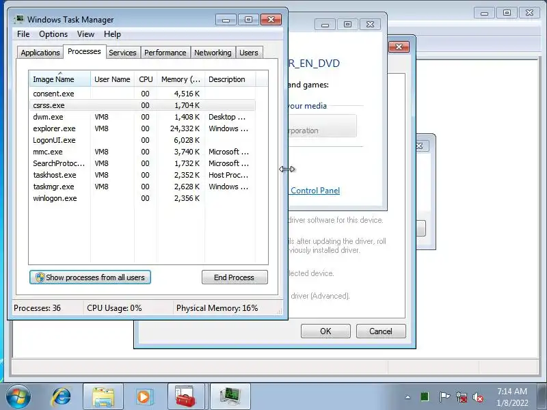Launch Internet Explorer from taskbar
547x410 pixels.
click(61, 397)
